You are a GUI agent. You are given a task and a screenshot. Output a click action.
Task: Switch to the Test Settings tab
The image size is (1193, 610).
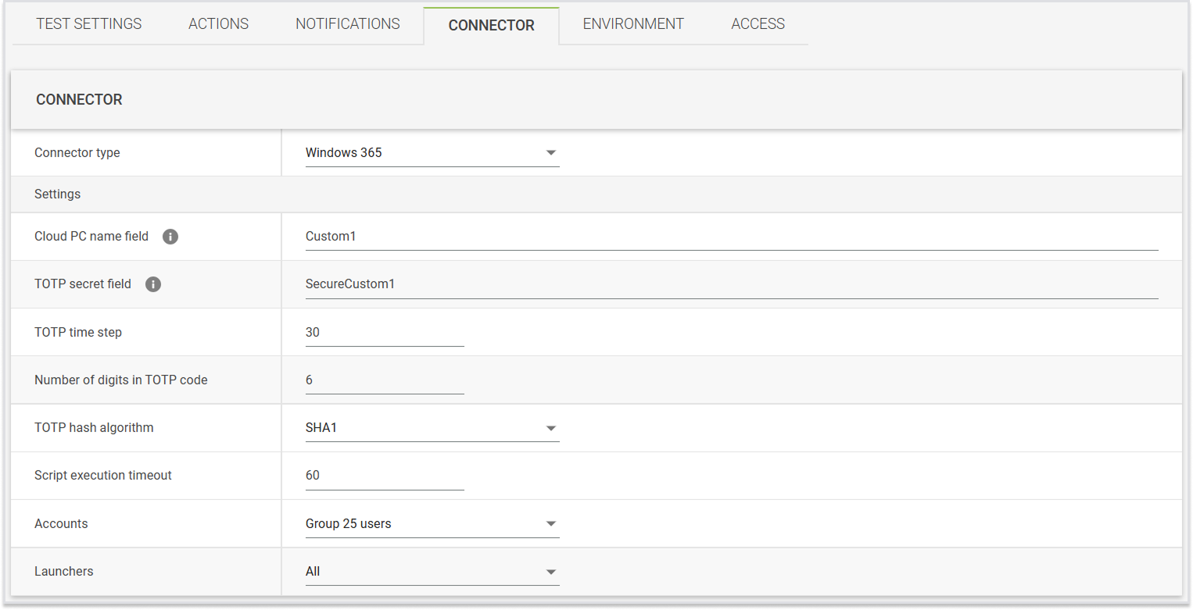(x=89, y=24)
